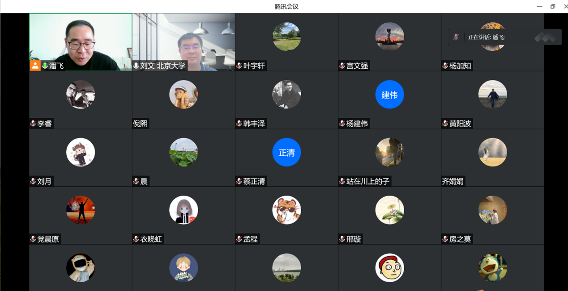Click the muted mic icon beside 邢璇
This screenshot has width=568, height=291.
(342, 239)
